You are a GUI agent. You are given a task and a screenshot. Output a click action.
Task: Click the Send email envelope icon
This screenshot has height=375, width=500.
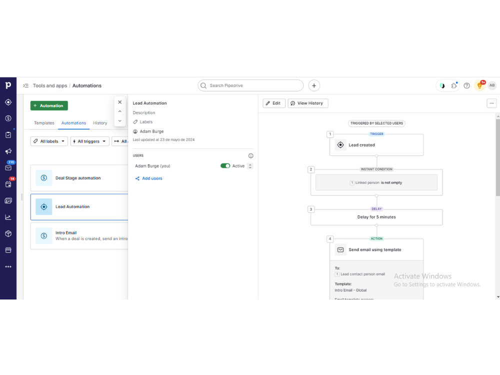point(340,249)
